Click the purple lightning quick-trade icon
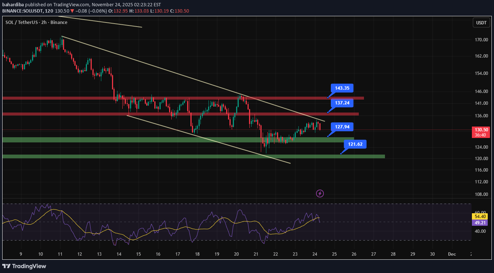 tap(320, 193)
